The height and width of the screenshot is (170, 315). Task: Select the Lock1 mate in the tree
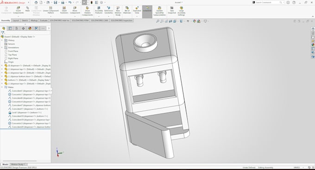[x=26, y=113]
